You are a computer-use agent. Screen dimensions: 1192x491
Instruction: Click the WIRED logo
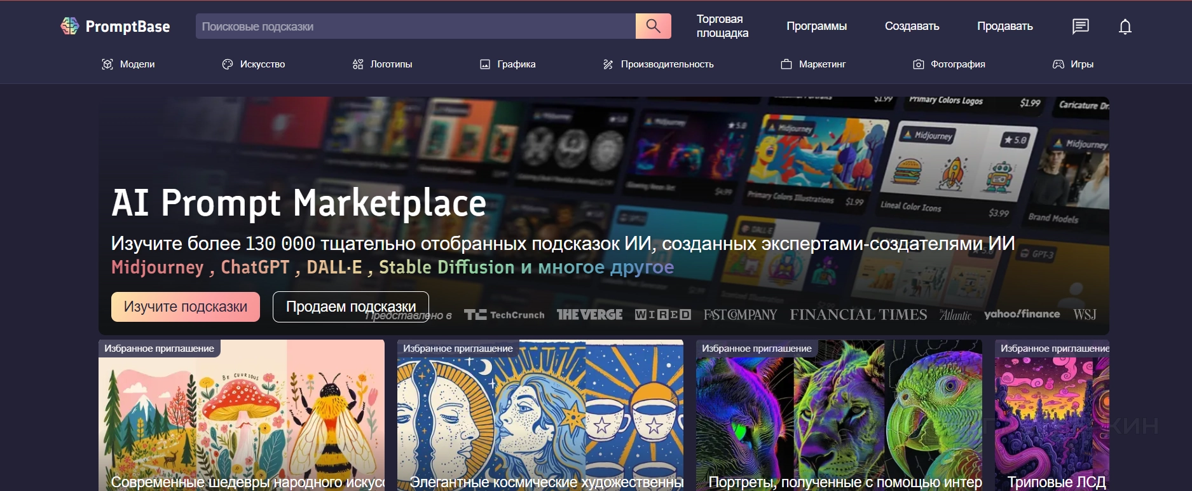pos(663,315)
